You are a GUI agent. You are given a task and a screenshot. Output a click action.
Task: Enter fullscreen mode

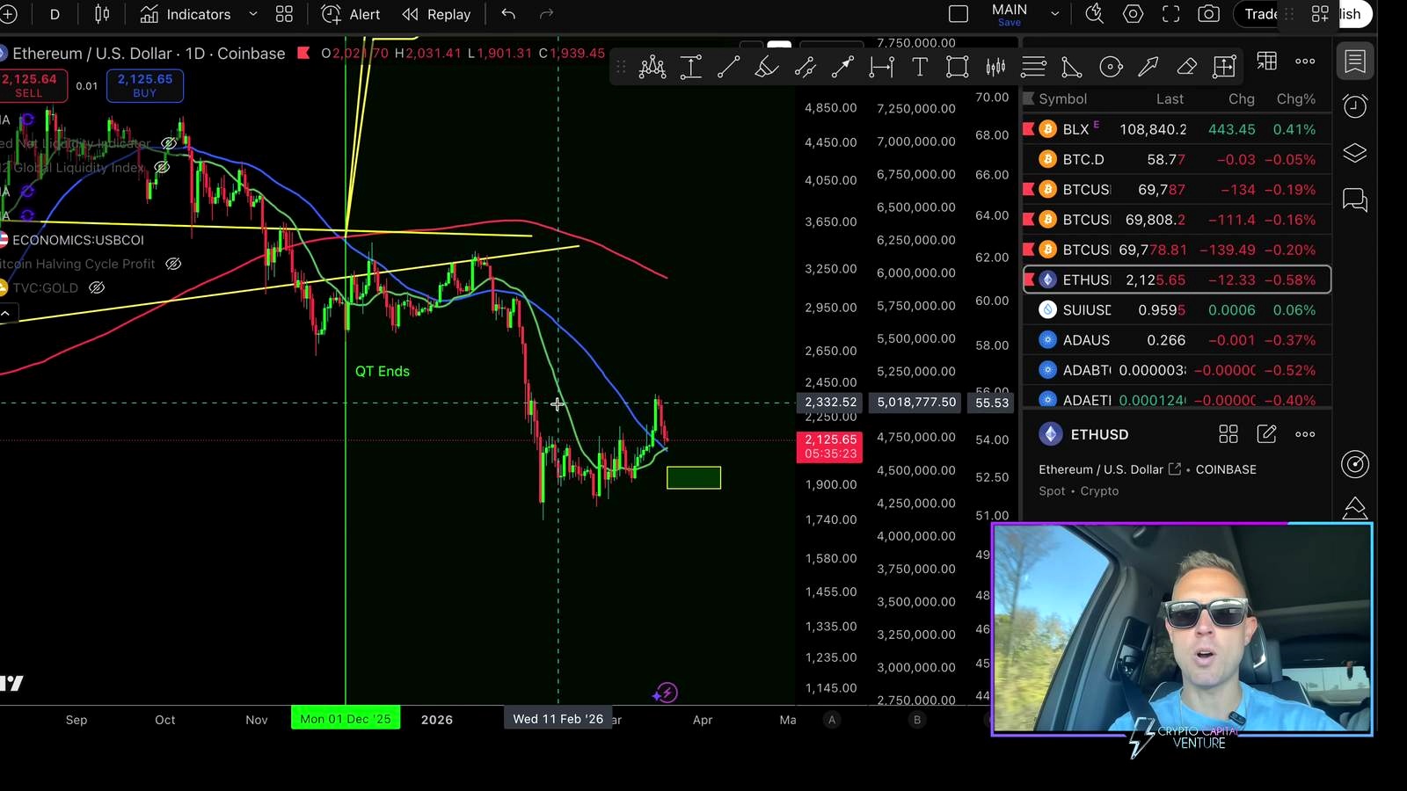pyautogui.click(x=1170, y=14)
